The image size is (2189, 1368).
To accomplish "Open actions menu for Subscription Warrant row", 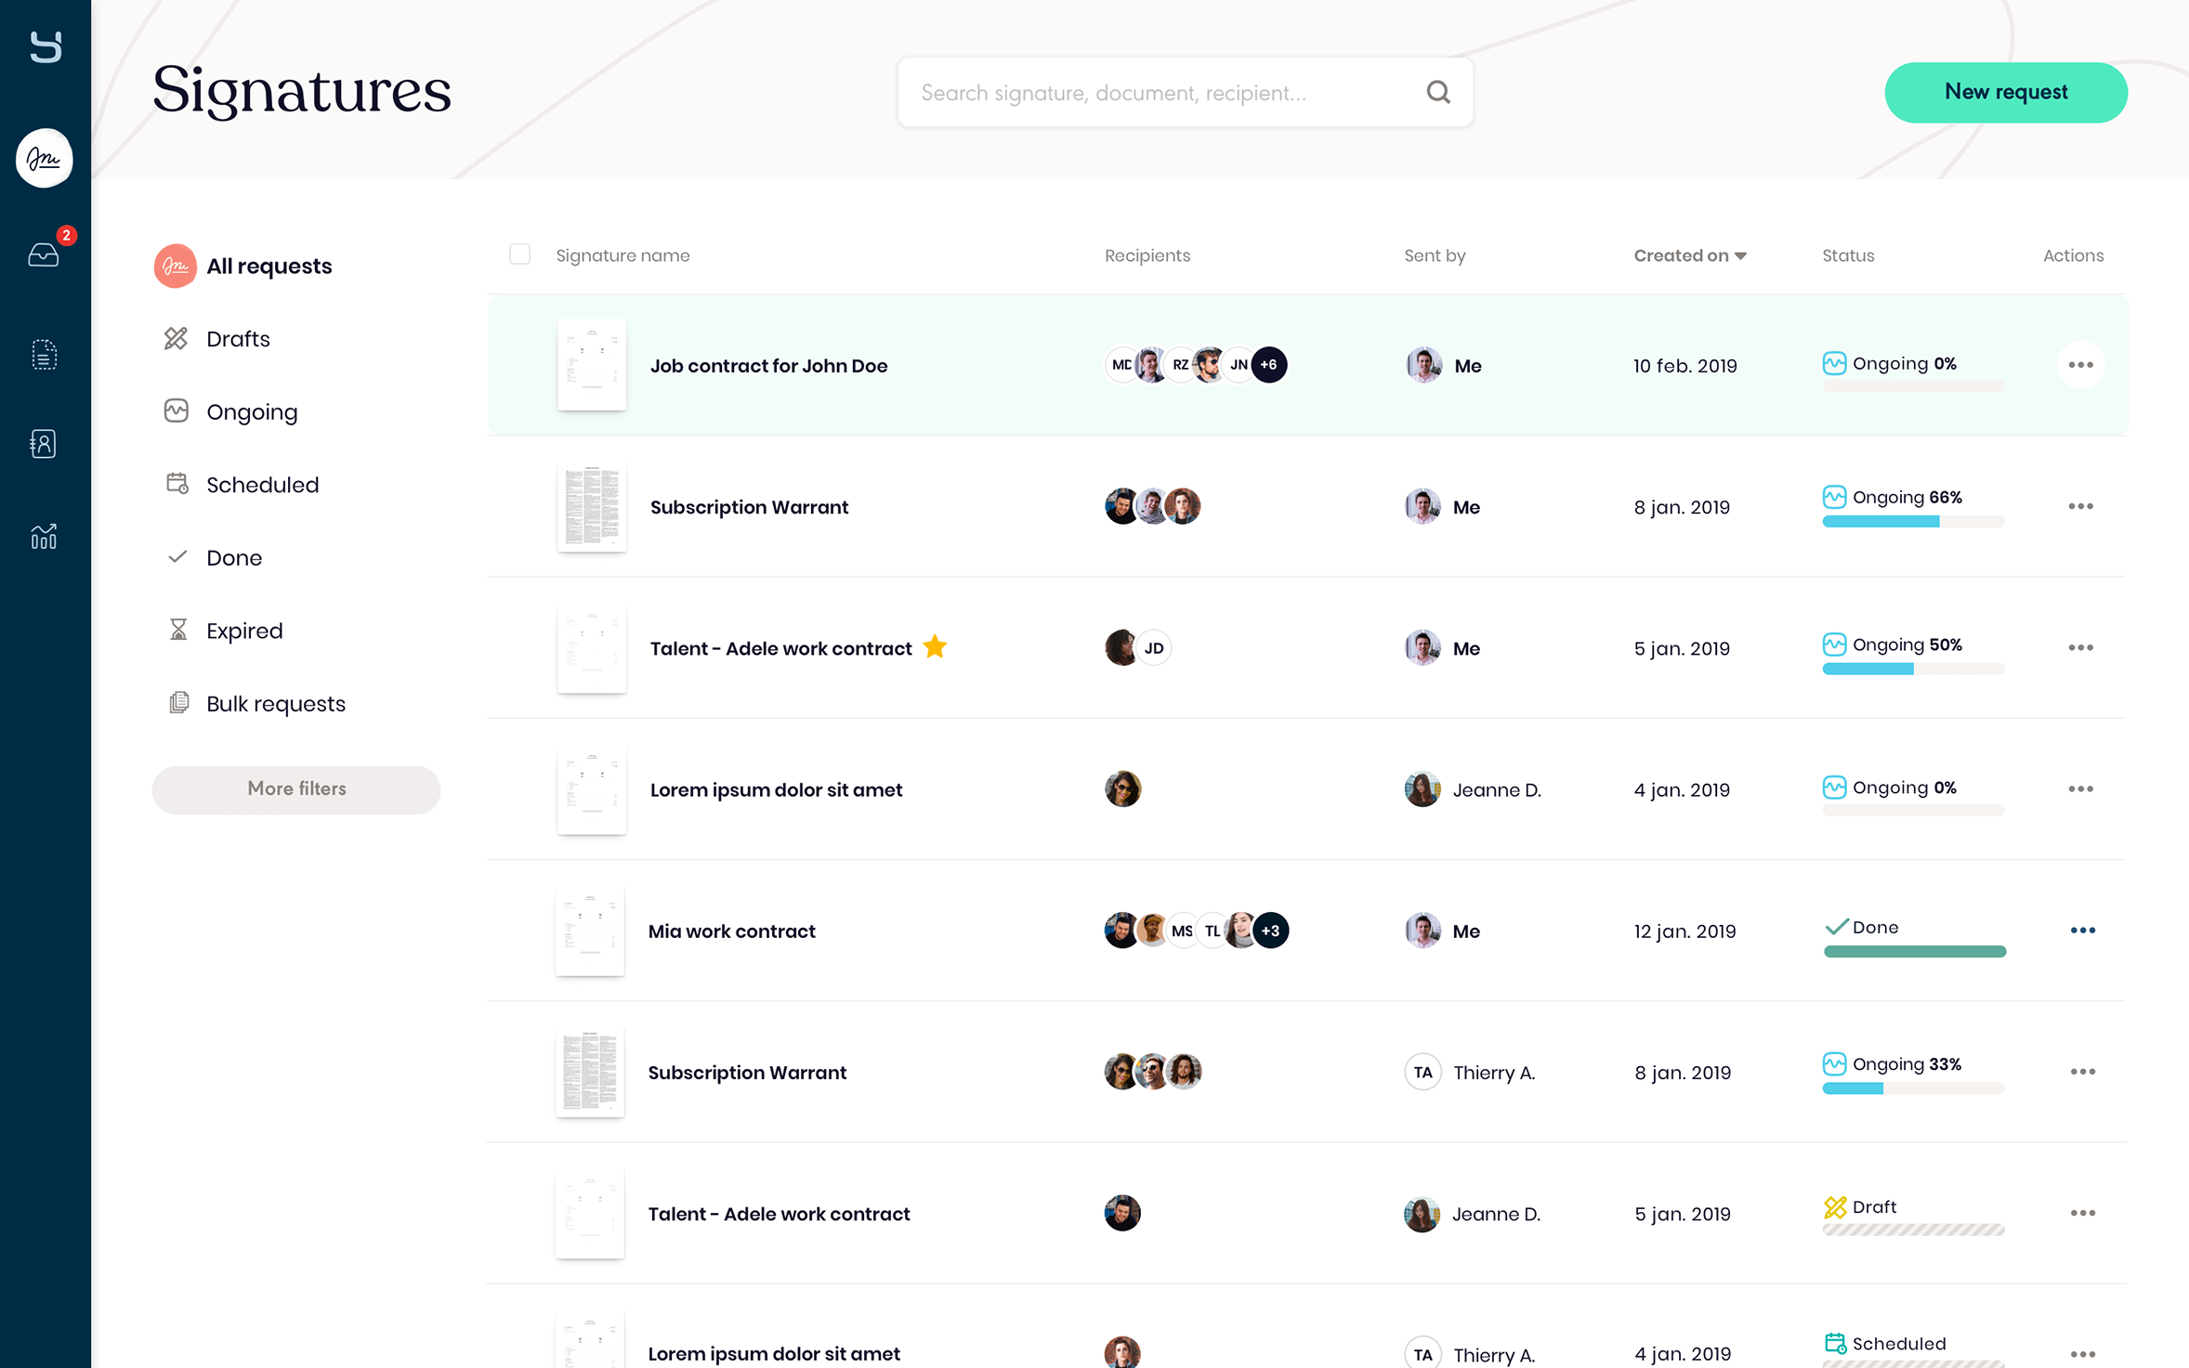I will click(x=2080, y=506).
